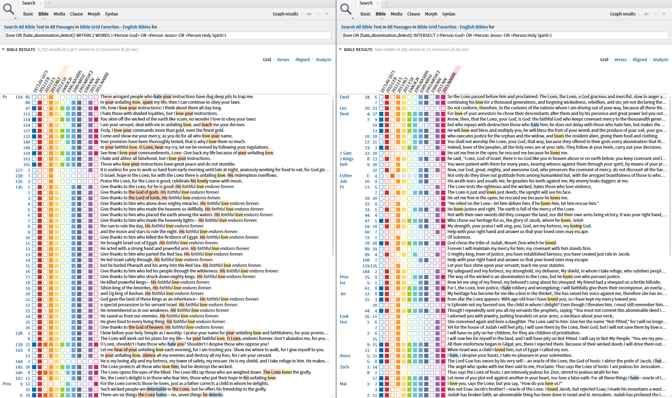672x398 pixels.
Task: Select the Syntax search type in the WITHIN panel
Action: 111,14
